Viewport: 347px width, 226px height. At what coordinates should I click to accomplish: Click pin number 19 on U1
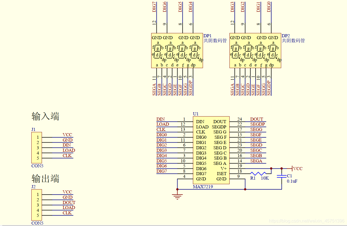(x=239, y=166)
